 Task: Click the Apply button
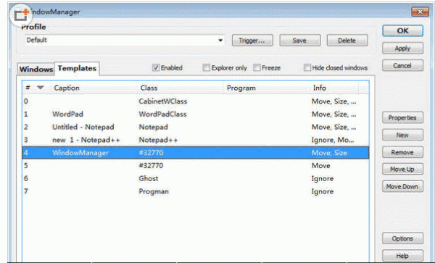tap(402, 49)
